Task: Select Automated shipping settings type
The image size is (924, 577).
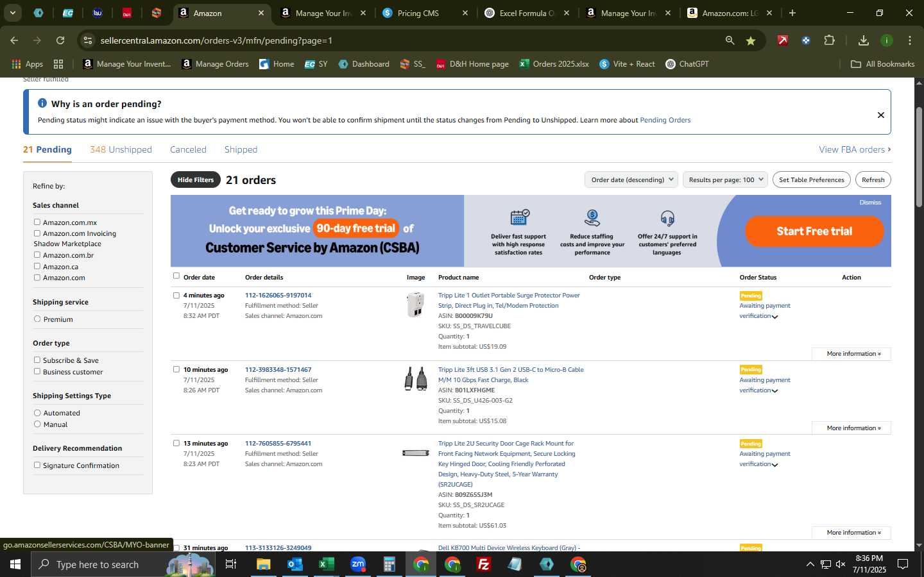Action: (37, 413)
